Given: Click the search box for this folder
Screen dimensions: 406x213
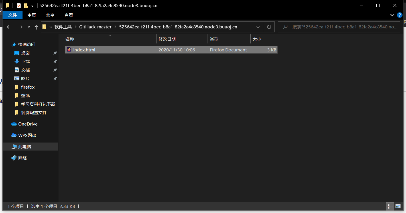Looking at the screenshot, I should pyautogui.click(x=339, y=27).
